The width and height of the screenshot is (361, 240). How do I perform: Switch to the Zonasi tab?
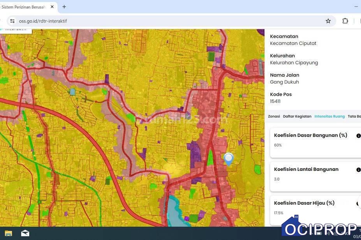[274, 116]
